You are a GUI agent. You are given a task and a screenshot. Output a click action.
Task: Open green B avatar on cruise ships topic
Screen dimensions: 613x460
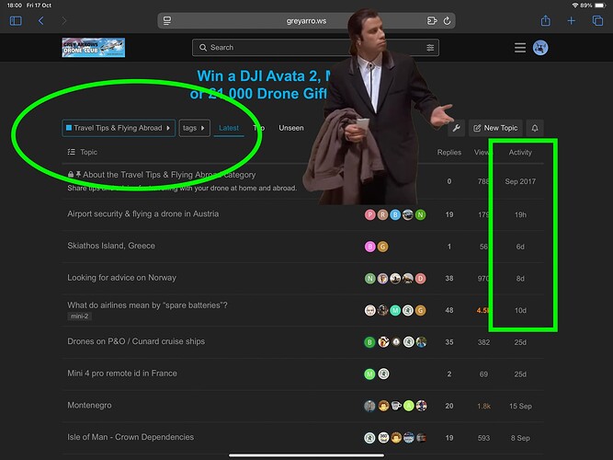tap(369, 342)
